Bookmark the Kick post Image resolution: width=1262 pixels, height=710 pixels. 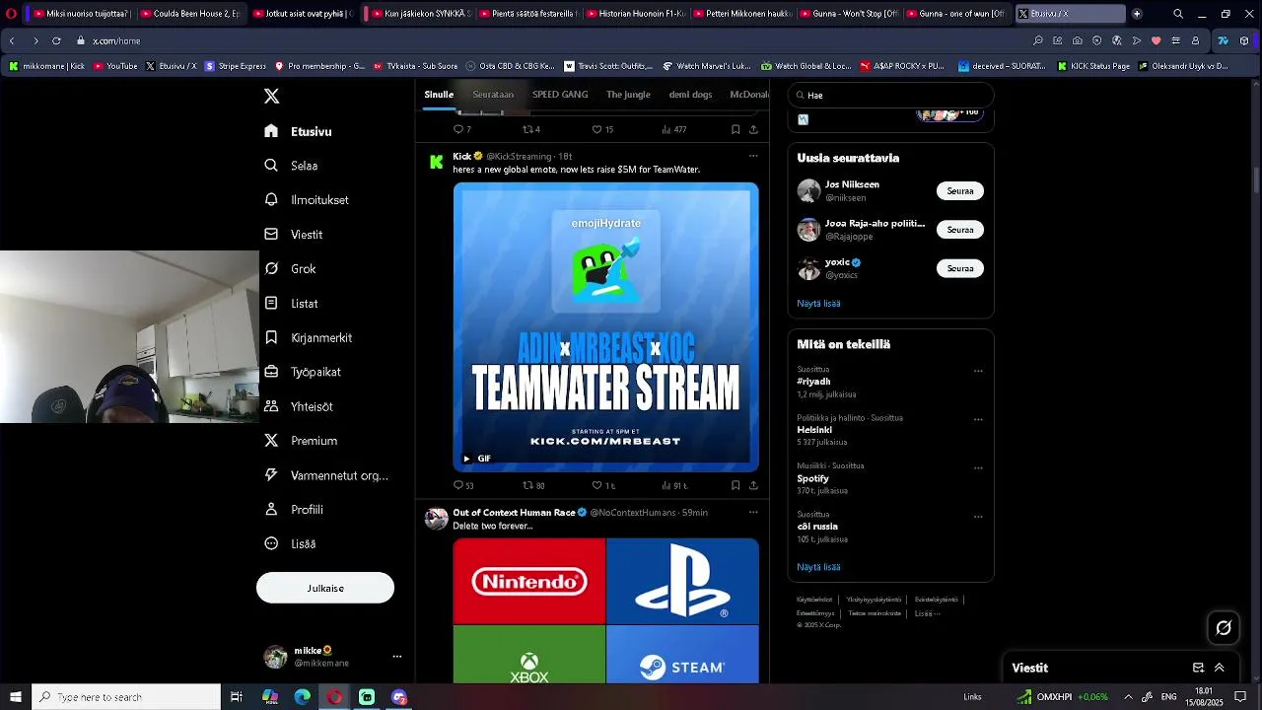(736, 485)
